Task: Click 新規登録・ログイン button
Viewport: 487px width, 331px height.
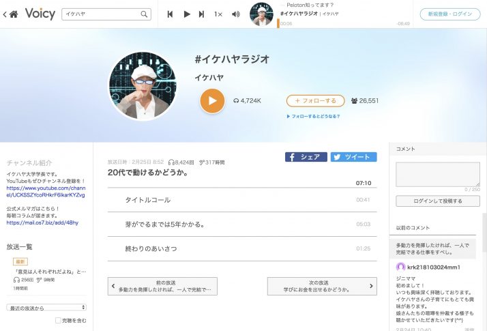Action: [449, 14]
